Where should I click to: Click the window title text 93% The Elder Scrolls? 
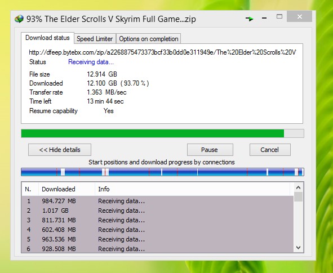tap(111, 19)
